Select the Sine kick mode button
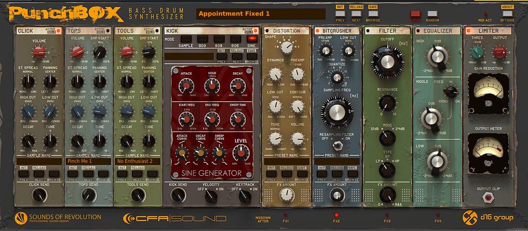The image size is (528, 231). pyautogui.click(x=252, y=39)
